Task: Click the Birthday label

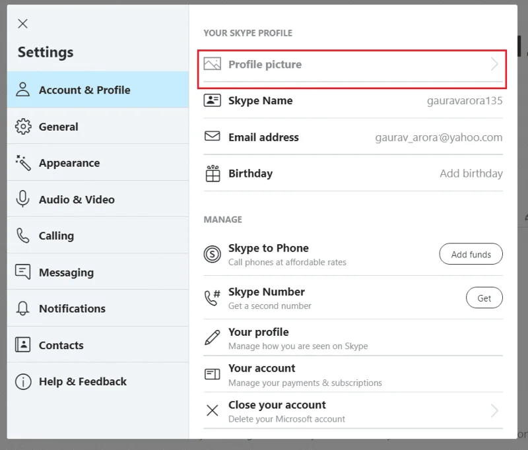Action: point(251,174)
